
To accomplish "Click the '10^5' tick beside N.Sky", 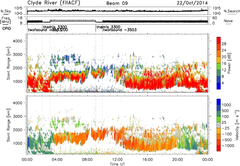I will point(18,8).
